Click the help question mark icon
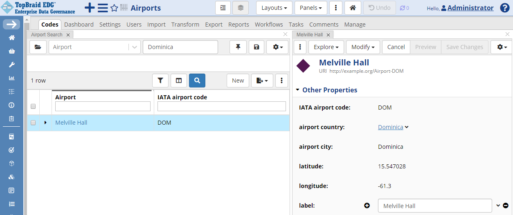The image size is (513, 215). [505, 8]
